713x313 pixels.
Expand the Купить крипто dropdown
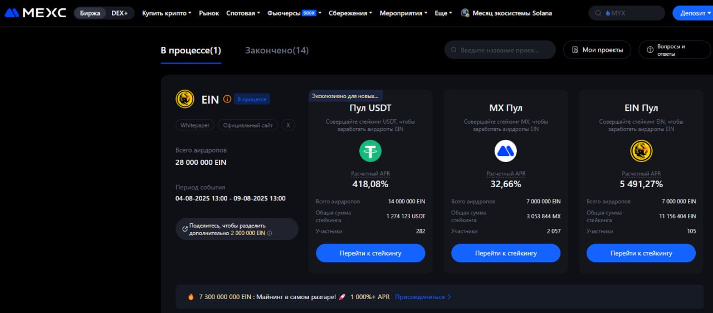point(167,13)
